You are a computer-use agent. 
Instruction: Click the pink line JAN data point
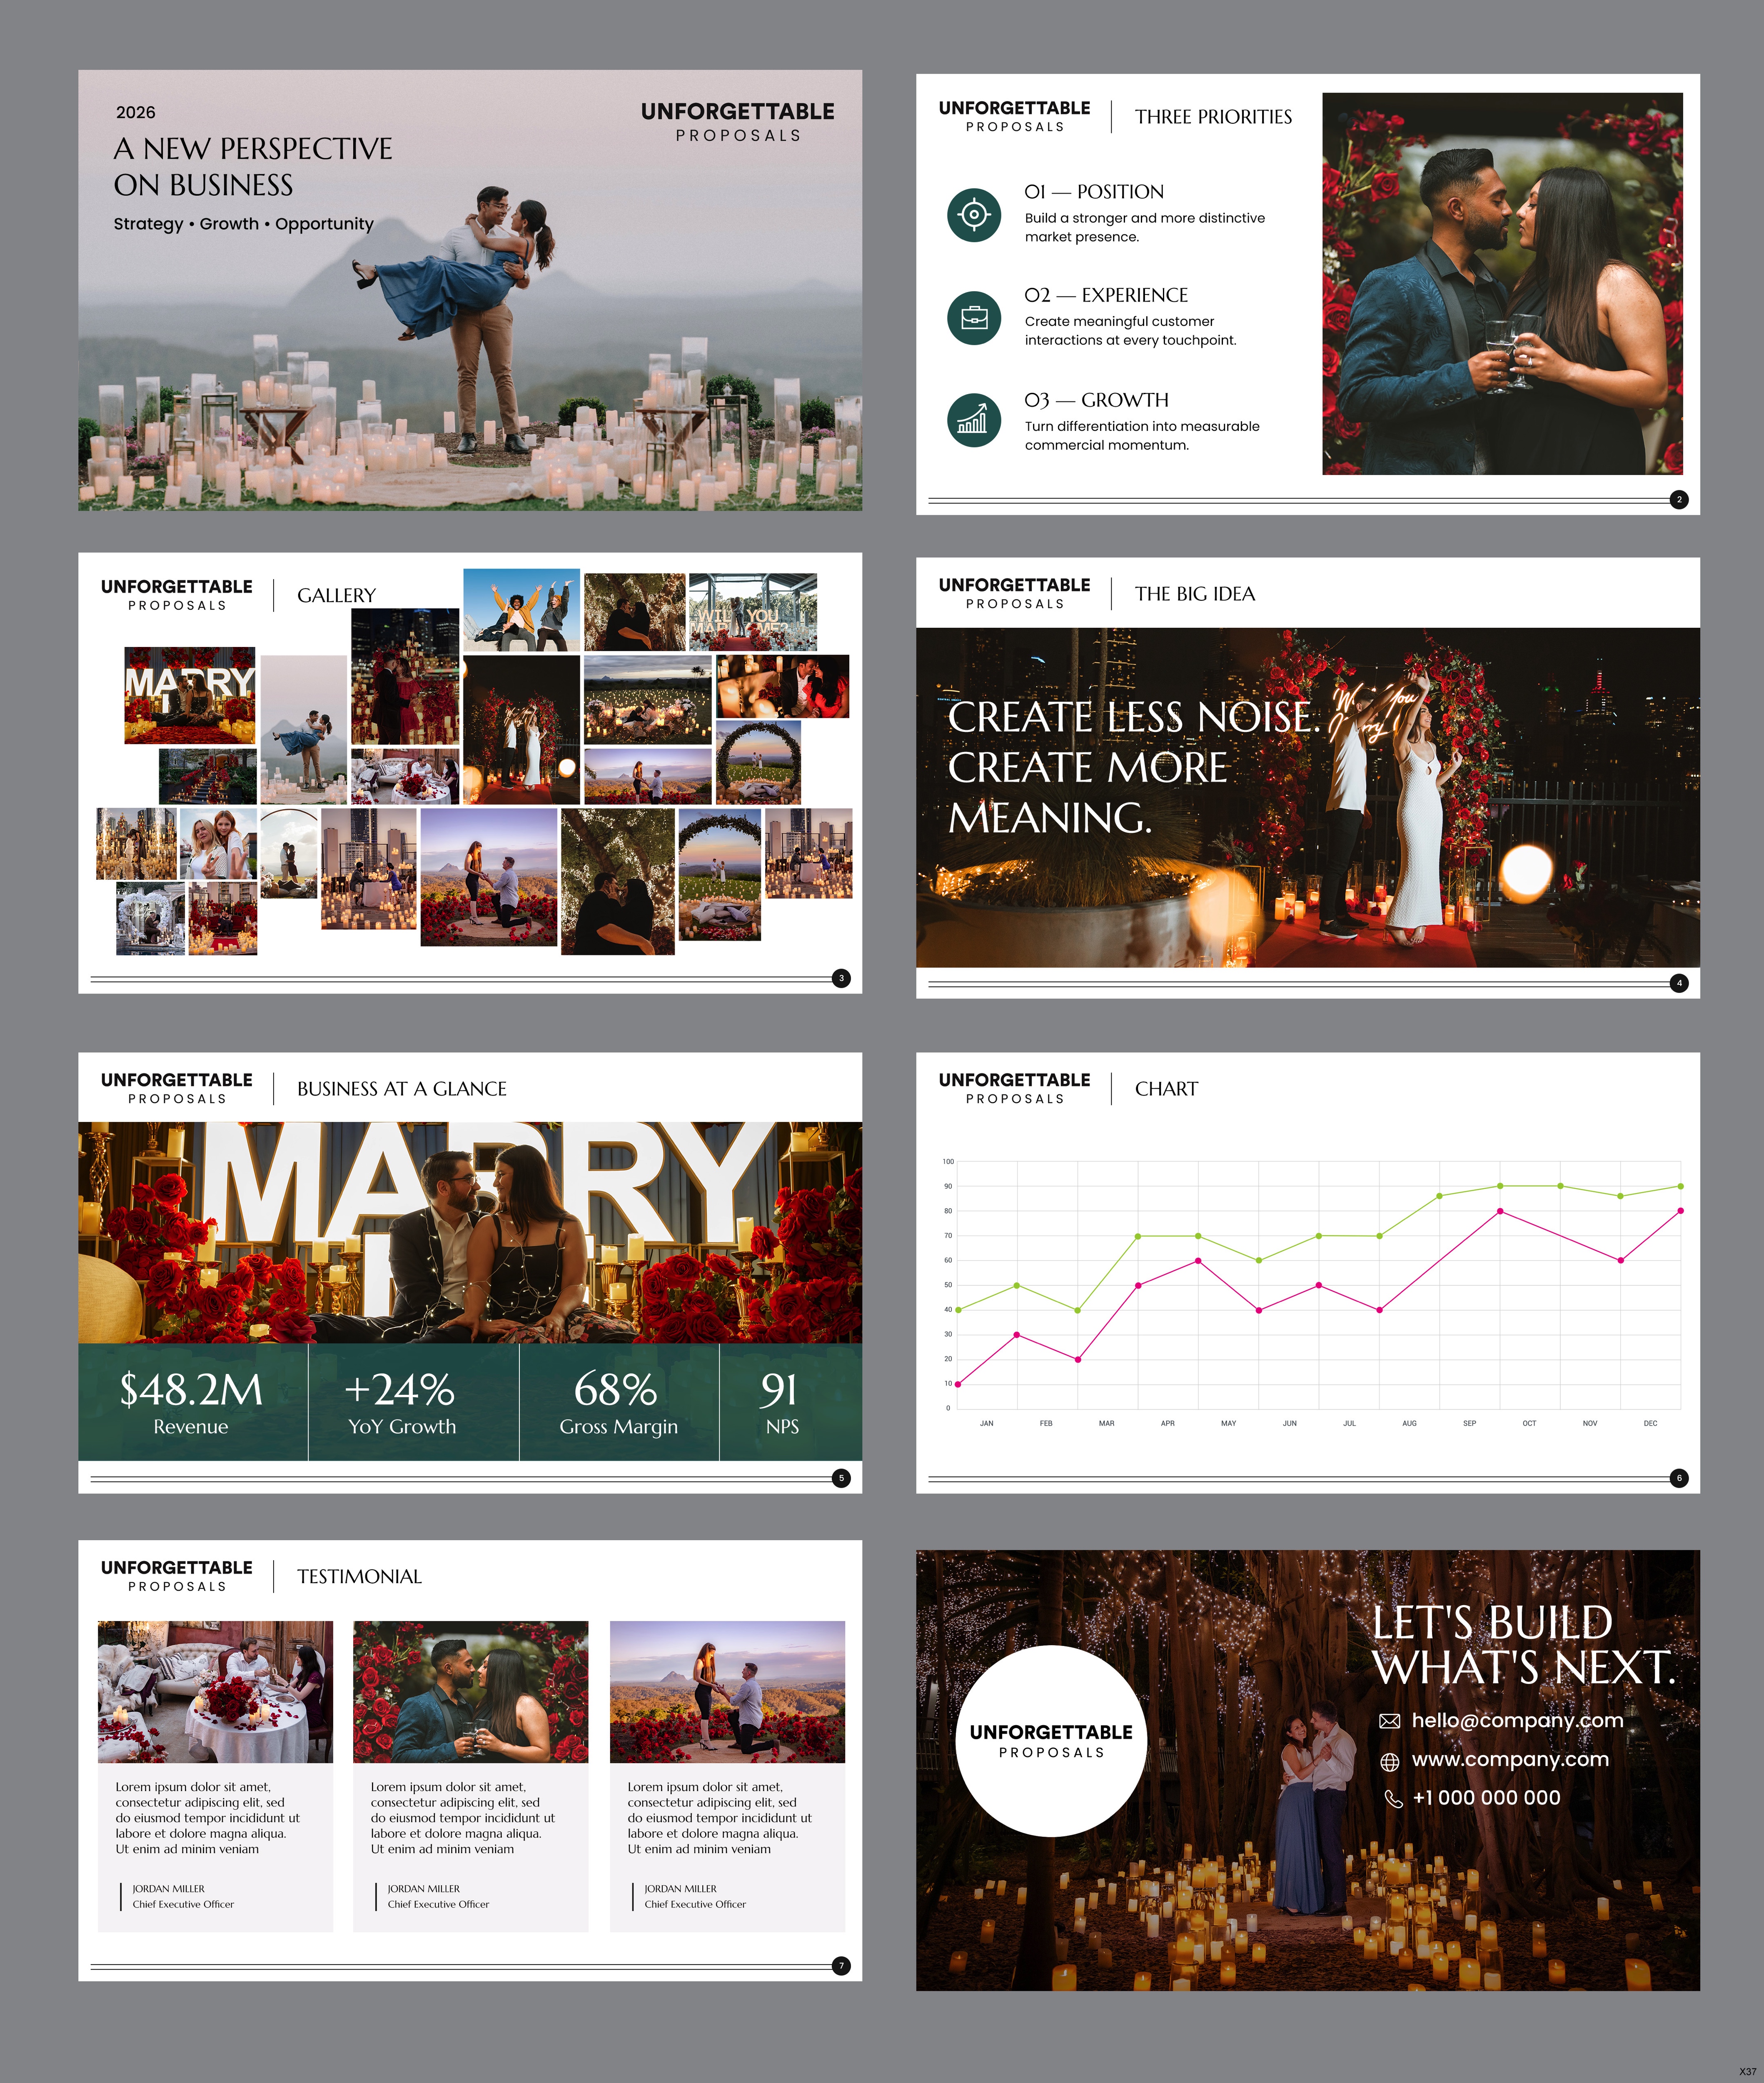[x=958, y=1384]
